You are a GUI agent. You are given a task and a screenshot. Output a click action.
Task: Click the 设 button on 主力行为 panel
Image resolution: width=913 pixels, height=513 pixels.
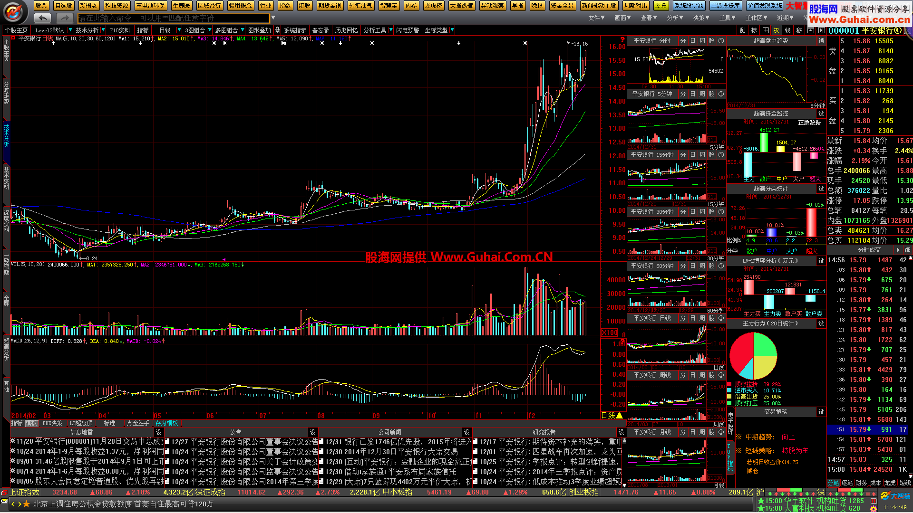[x=821, y=323]
